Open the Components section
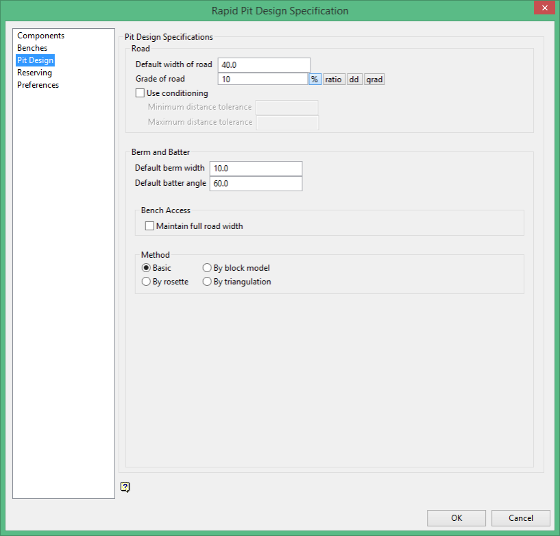The height and width of the screenshot is (536, 560). (40, 36)
